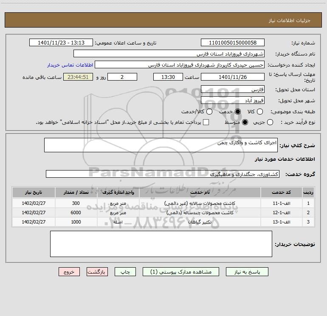Click the empty buyer notes text area

point(161,244)
